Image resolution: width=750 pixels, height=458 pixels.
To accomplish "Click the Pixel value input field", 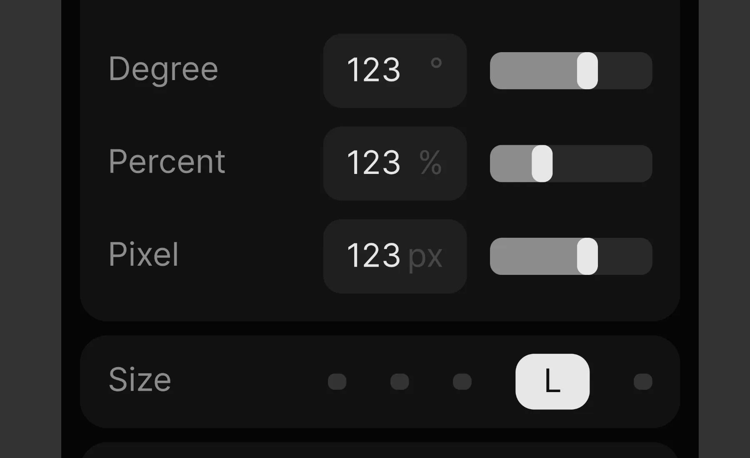I will point(374,256).
